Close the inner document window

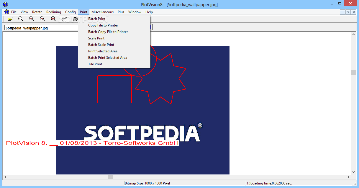354,12
